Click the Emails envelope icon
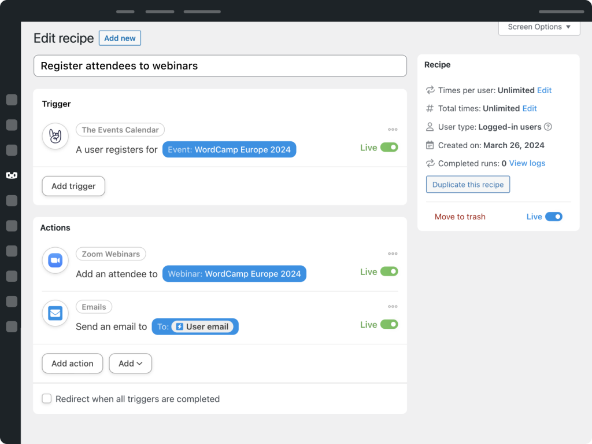592x444 pixels. coord(55,314)
